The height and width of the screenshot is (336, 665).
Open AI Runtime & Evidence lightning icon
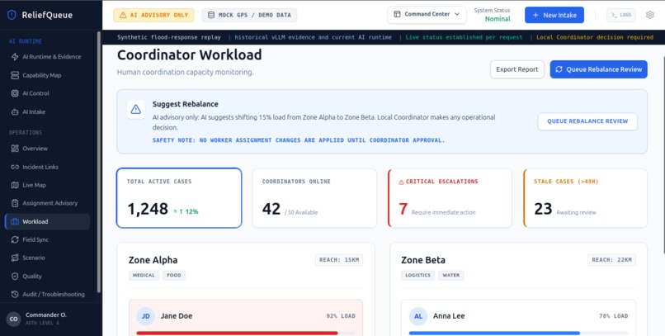[x=15, y=57]
